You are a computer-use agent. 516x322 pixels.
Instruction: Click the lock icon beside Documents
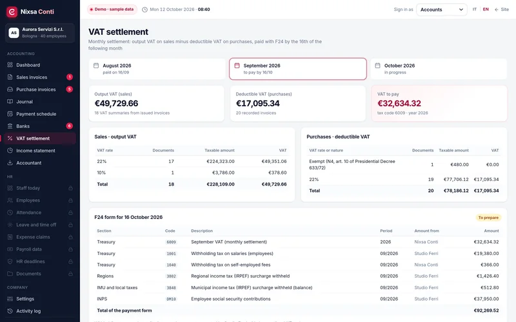pos(70,274)
